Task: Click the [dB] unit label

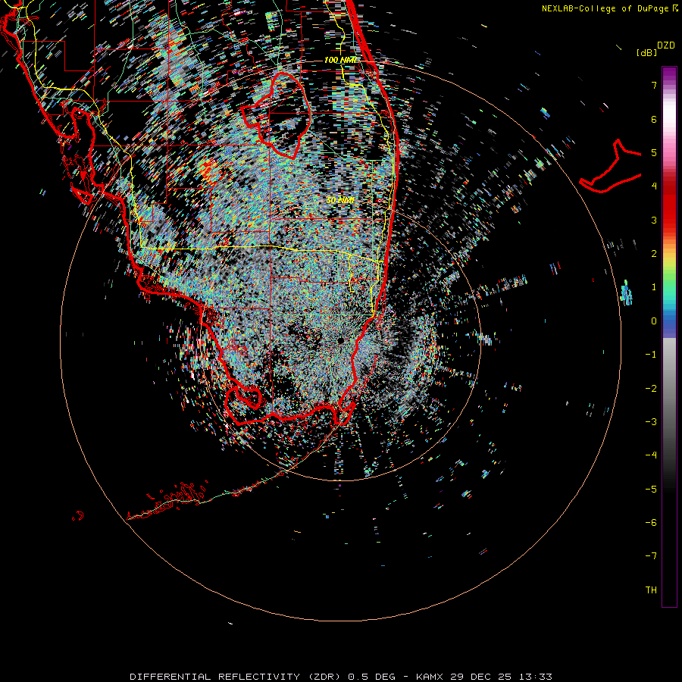Action: pyautogui.click(x=646, y=52)
